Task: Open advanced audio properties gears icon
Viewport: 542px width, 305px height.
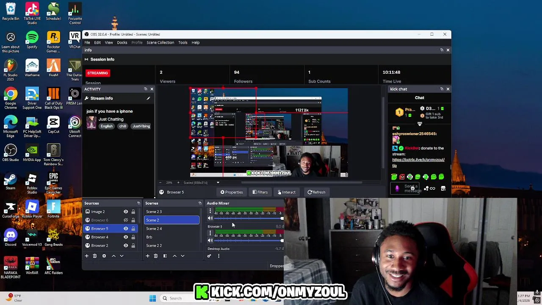Action: (x=209, y=256)
